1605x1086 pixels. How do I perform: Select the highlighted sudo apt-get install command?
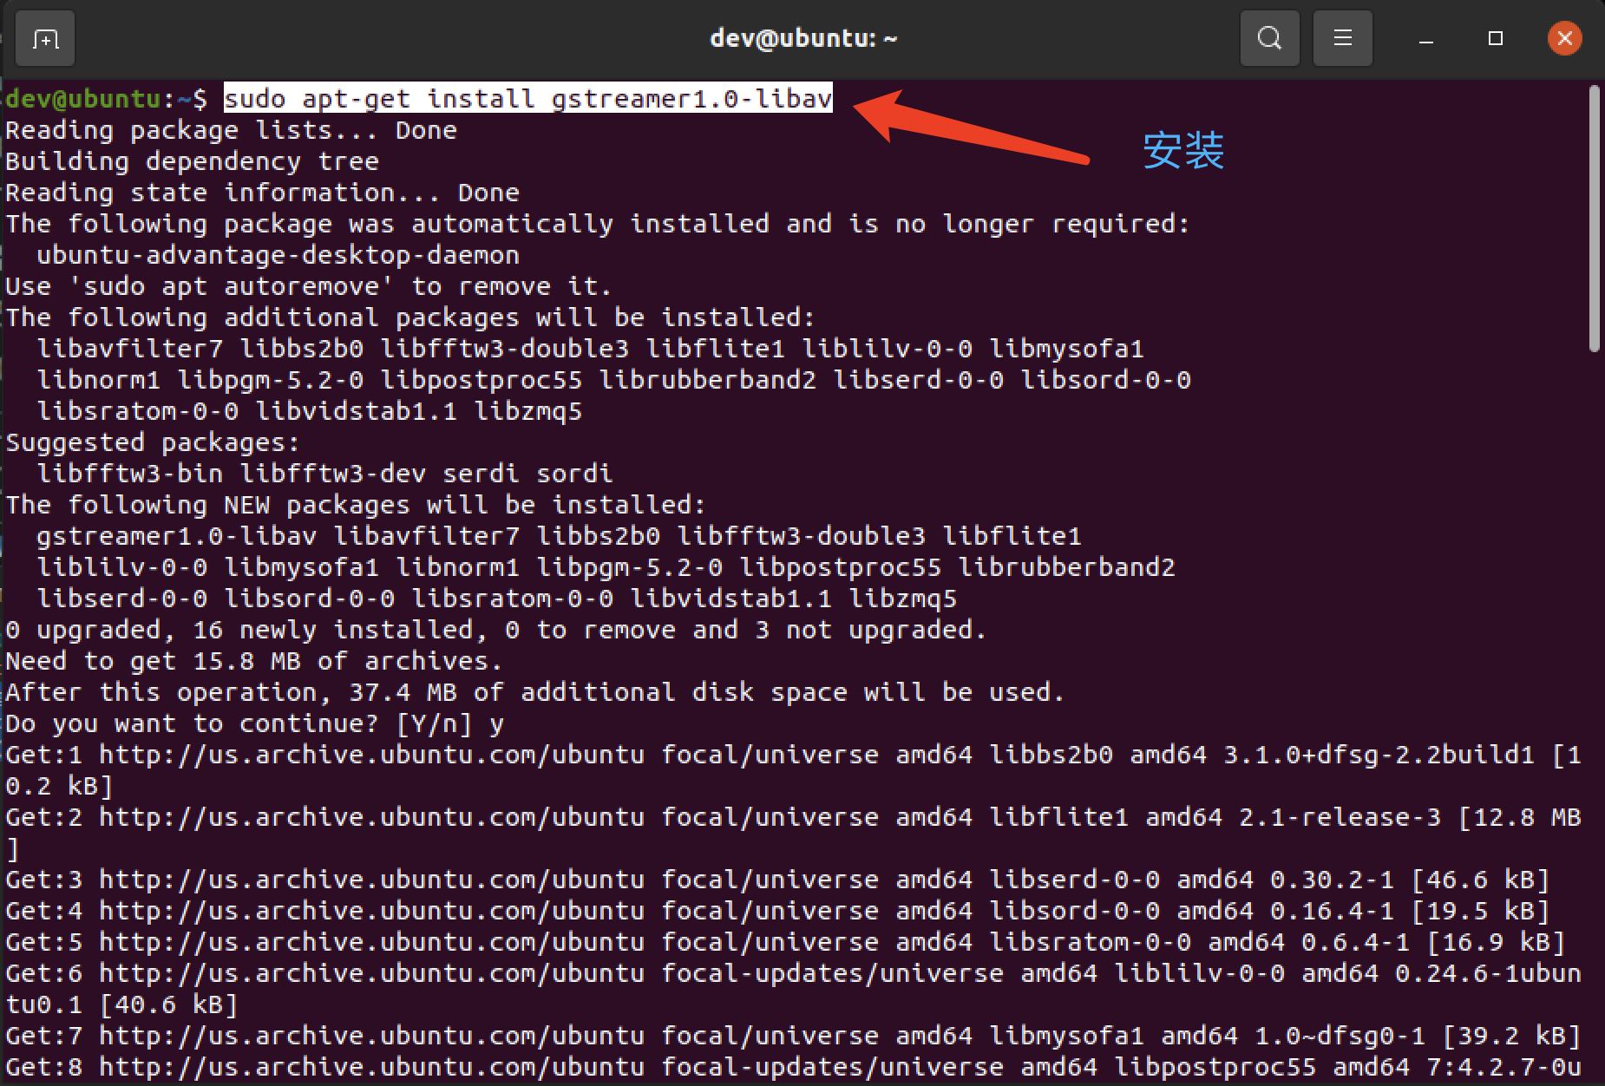(527, 98)
